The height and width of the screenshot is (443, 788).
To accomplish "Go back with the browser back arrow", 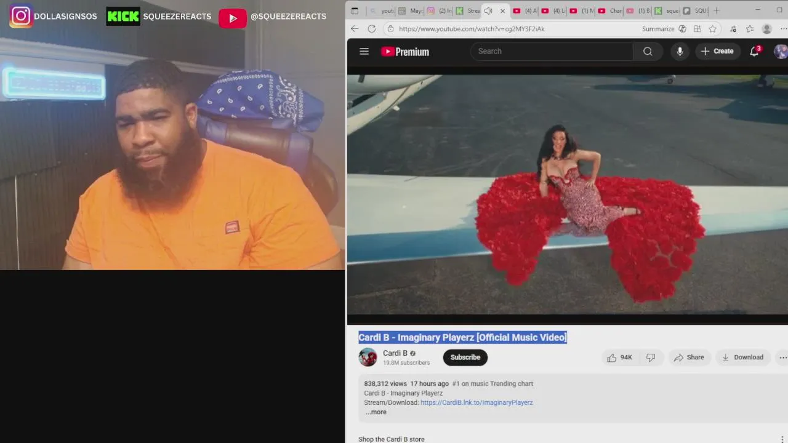I will [355, 29].
